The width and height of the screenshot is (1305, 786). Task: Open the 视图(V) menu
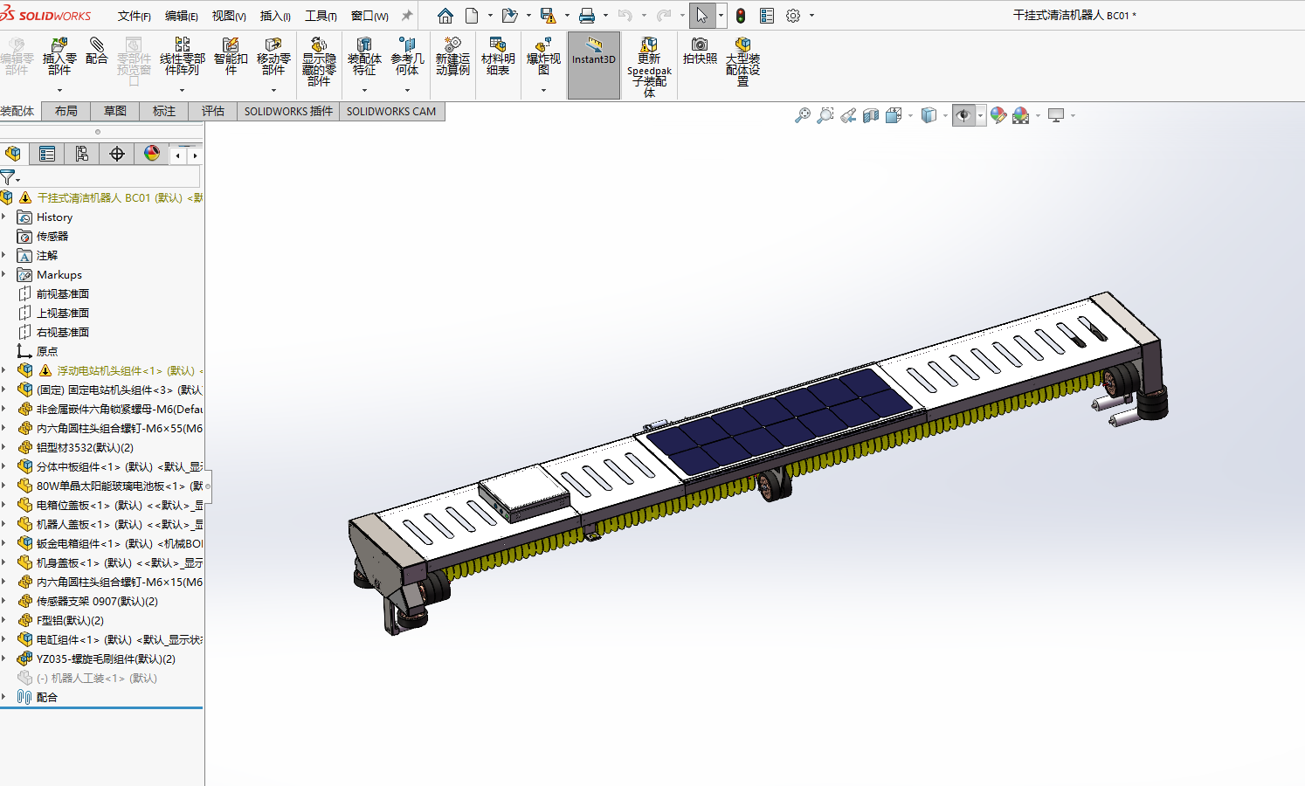229,16
